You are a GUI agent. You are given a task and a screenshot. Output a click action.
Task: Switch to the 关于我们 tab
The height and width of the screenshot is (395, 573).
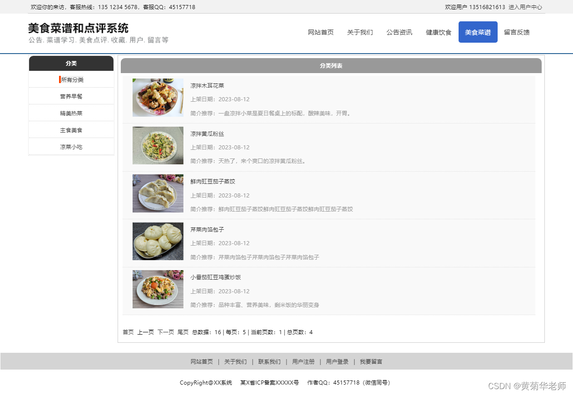click(360, 32)
